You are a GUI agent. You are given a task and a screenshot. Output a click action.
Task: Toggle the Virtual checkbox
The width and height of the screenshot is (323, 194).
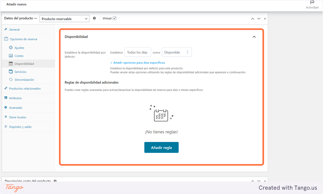[x=114, y=18]
